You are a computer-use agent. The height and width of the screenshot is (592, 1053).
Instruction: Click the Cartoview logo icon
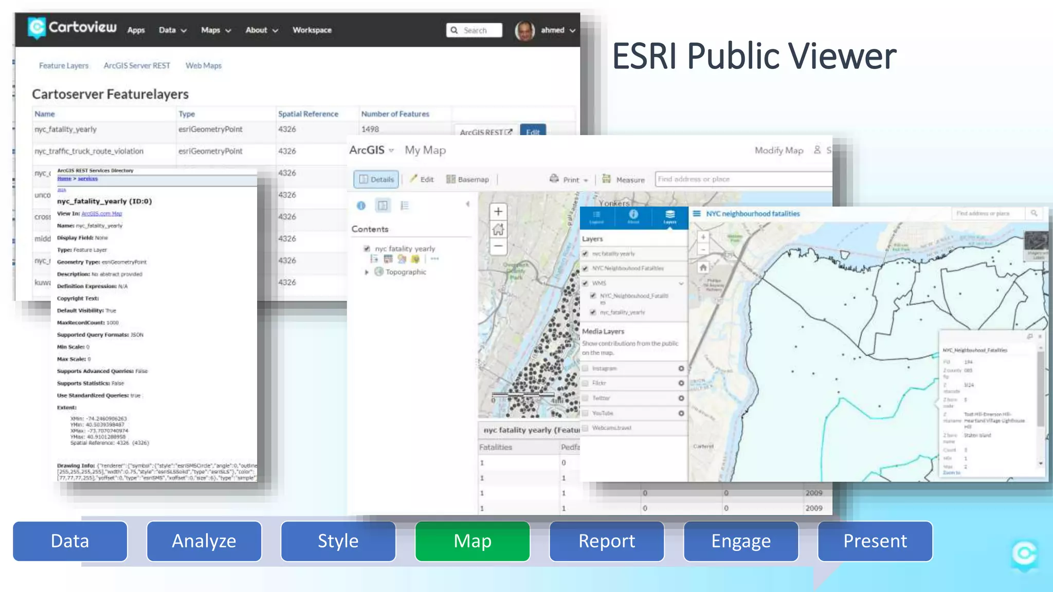(37, 28)
